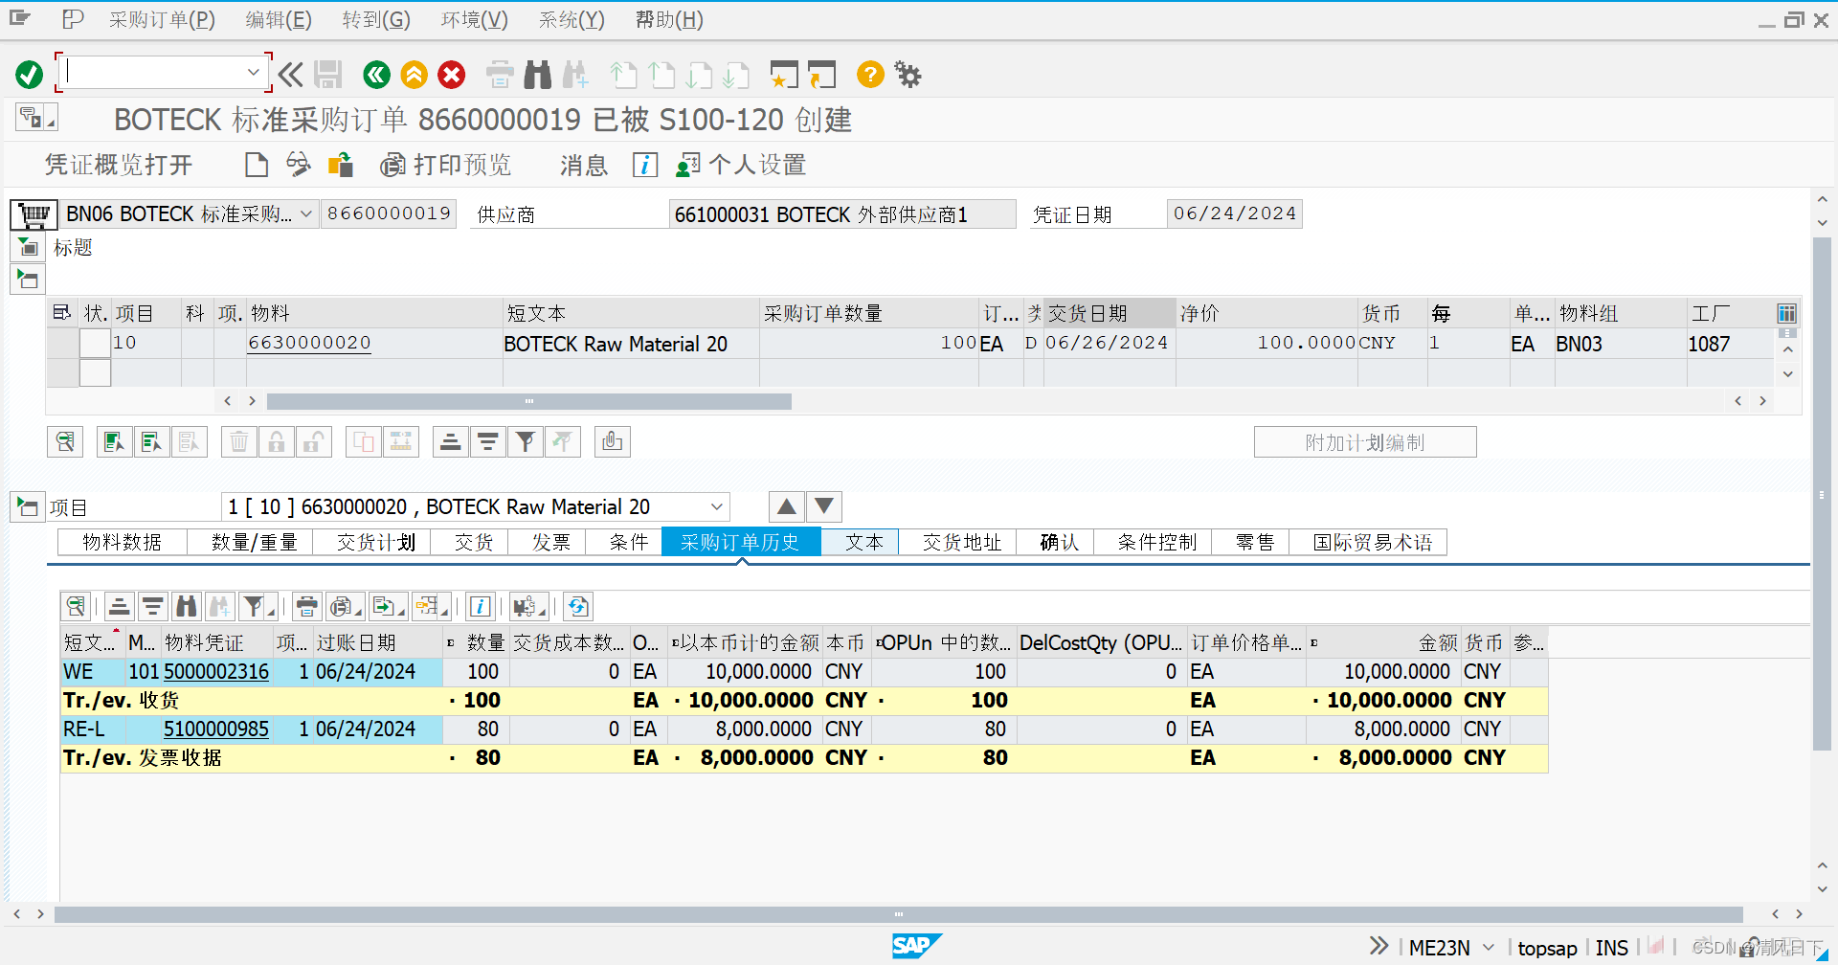Click the bottom window horizontal scrollbar
The height and width of the screenshot is (965, 1838).
[898, 914]
